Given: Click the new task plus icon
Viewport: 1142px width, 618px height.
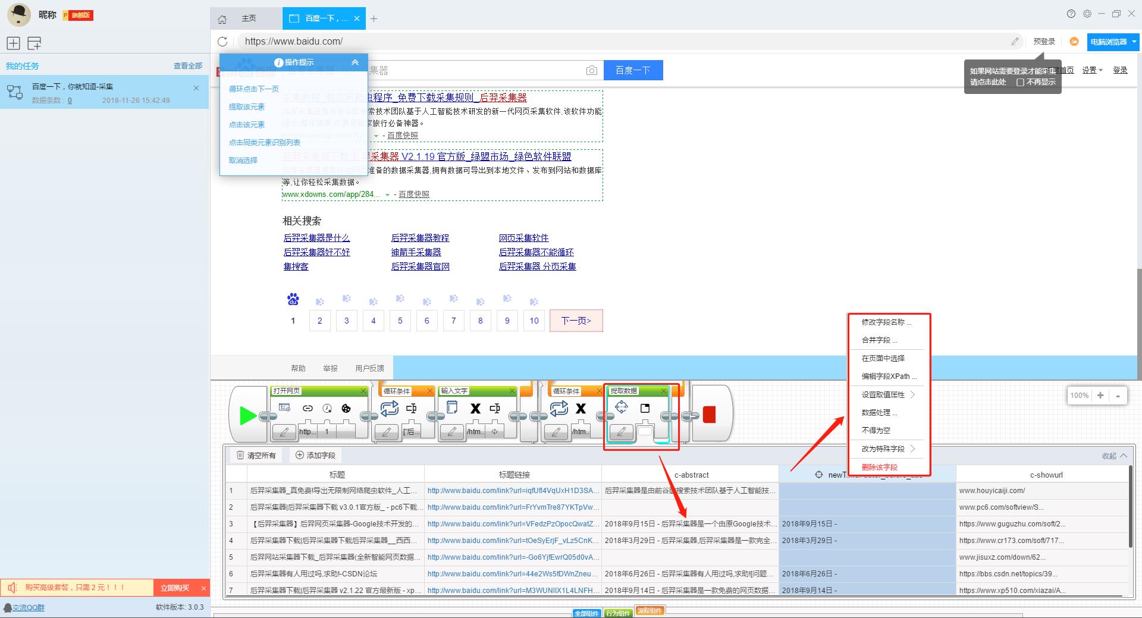Looking at the screenshot, I should pos(13,43).
